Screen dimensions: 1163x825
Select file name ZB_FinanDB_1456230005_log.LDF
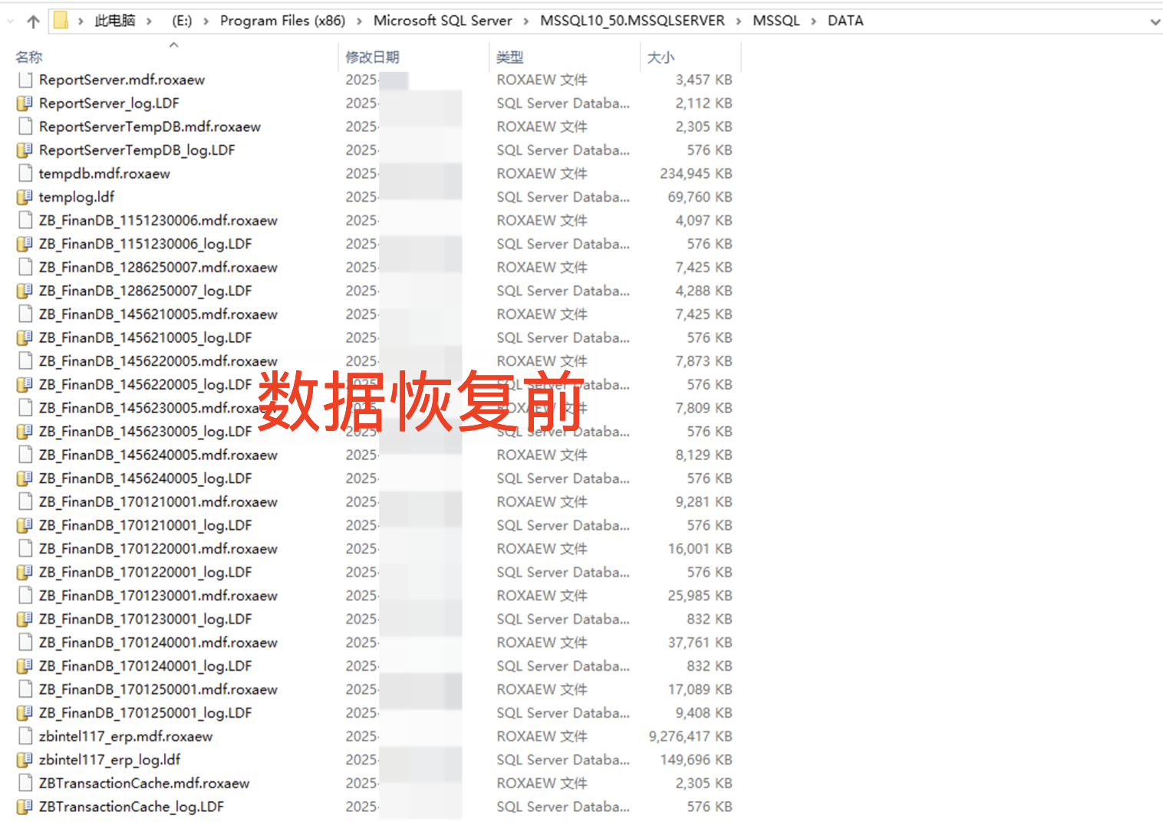click(x=145, y=431)
